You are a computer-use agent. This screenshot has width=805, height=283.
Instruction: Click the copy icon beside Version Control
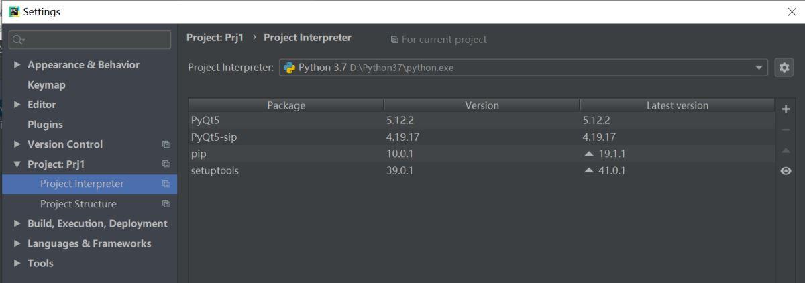pyautogui.click(x=166, y=144)
